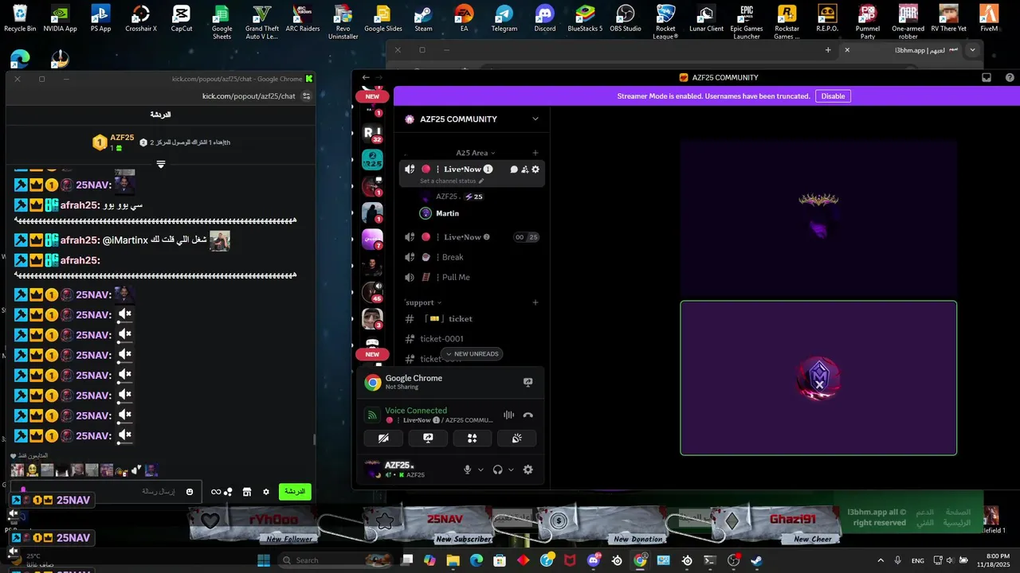Viewport: 1020px width, 573px height.
Task: Open the Recycle Bin desktop icon
Action: (20, 19)
